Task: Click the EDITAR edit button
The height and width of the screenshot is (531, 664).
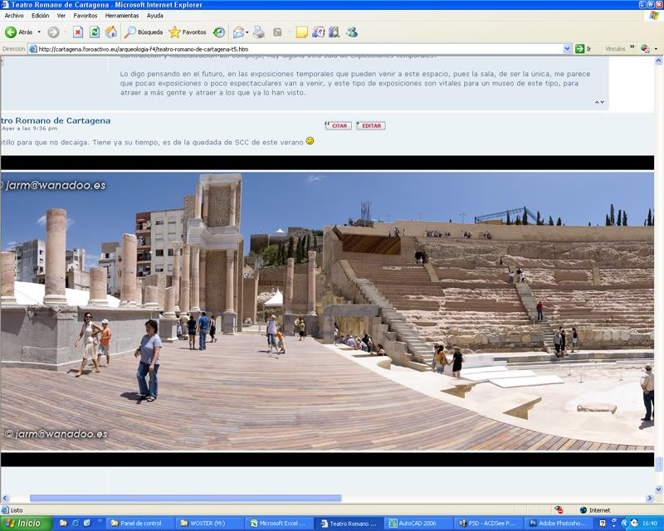Action: pyautogui.click(x=370, y=126)
